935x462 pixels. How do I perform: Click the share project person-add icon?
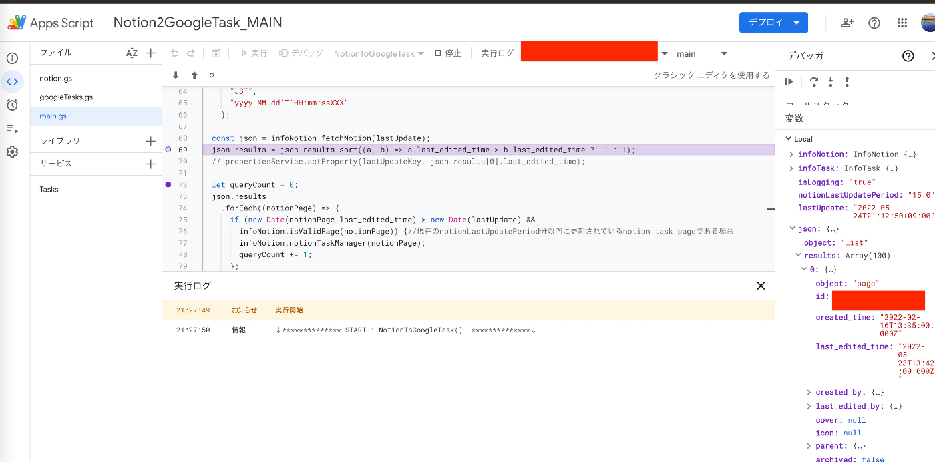click(848, 23)
